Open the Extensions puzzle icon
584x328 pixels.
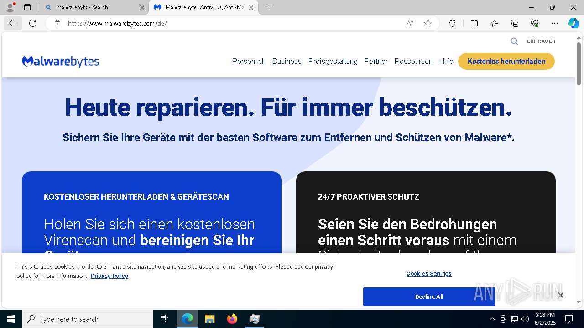[452, 23]
